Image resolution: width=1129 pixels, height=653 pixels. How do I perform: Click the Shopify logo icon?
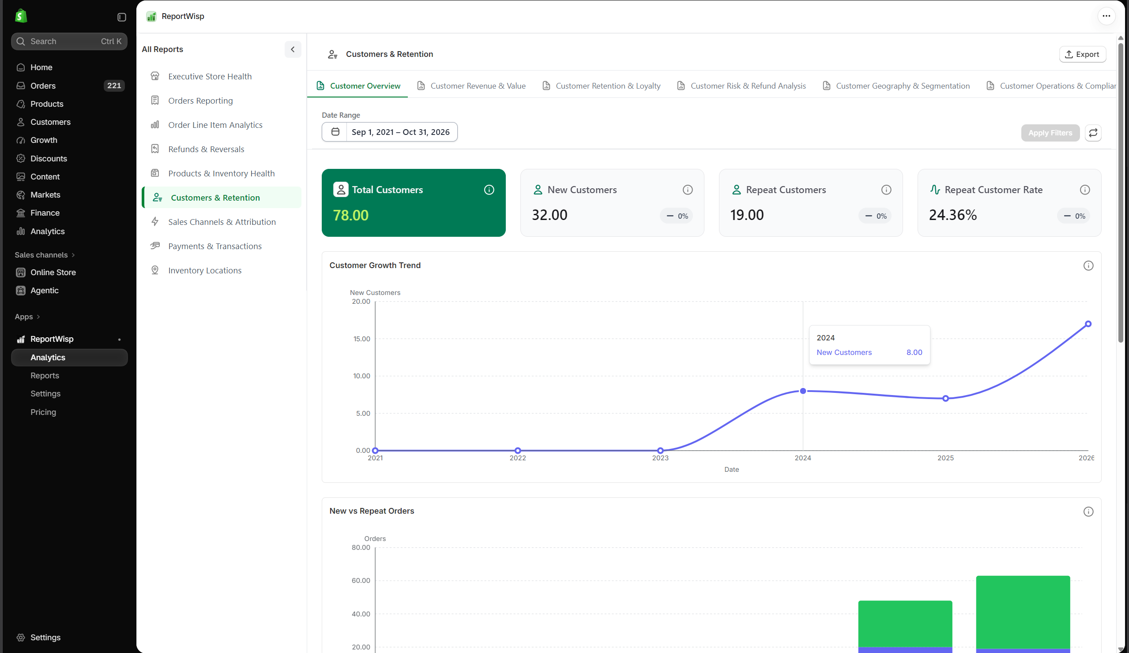click(x=21, y=16)
